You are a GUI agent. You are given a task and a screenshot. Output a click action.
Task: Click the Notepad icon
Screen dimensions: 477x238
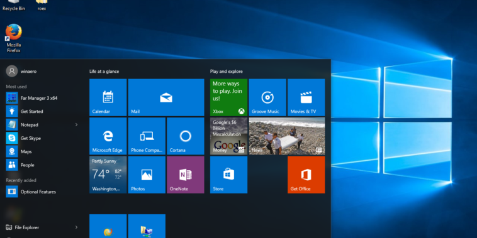[12, 125]
